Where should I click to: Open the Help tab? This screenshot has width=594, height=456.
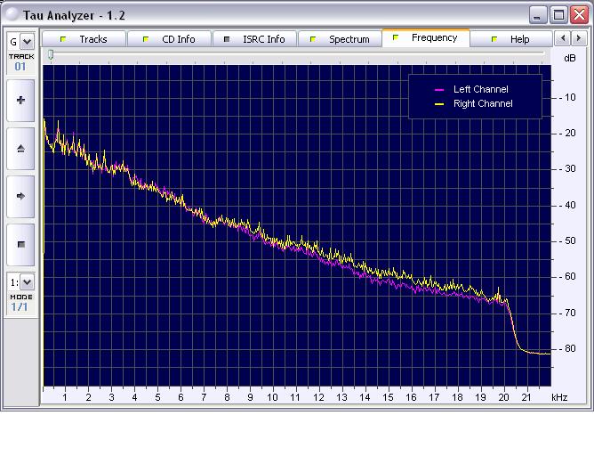511,39
